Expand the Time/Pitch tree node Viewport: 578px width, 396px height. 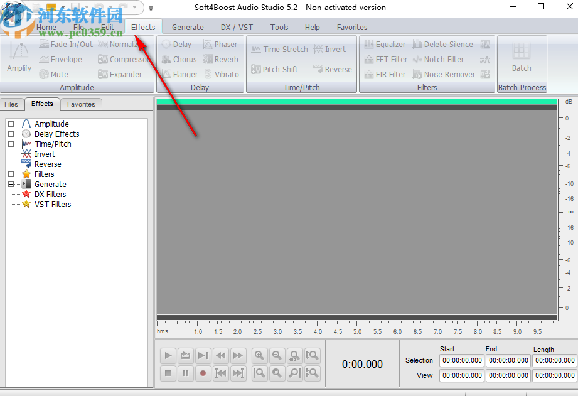click(11, 144)
